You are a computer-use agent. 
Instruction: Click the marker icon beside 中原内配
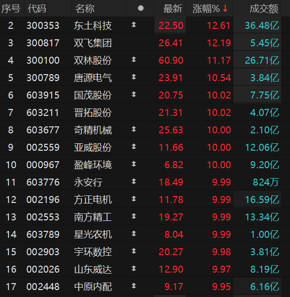pyautogui.click(x=134, y=286)
